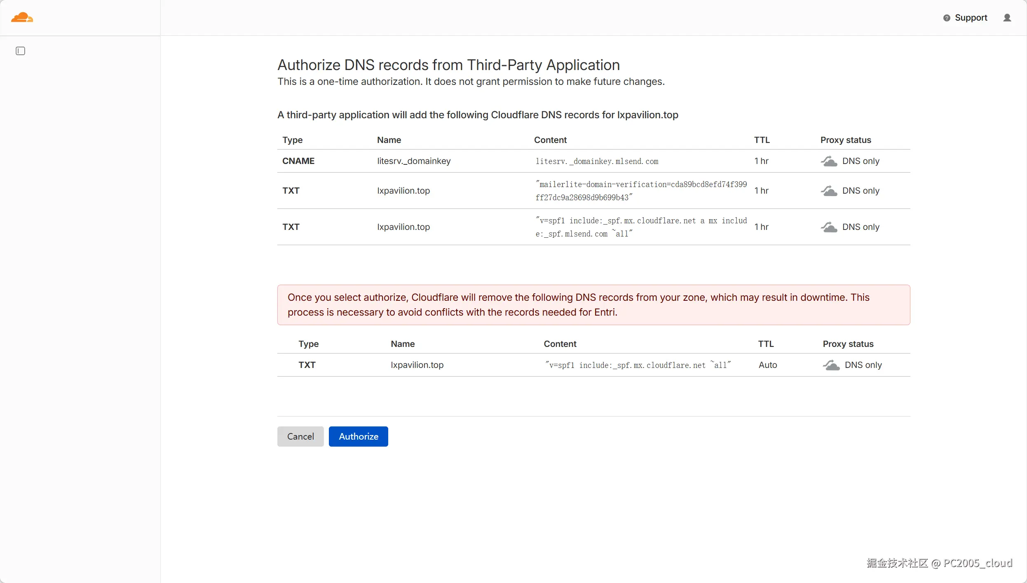
Task: Click lxpavilion.top name in removal table
Action: pyautogui.click(x=417, y=365)
